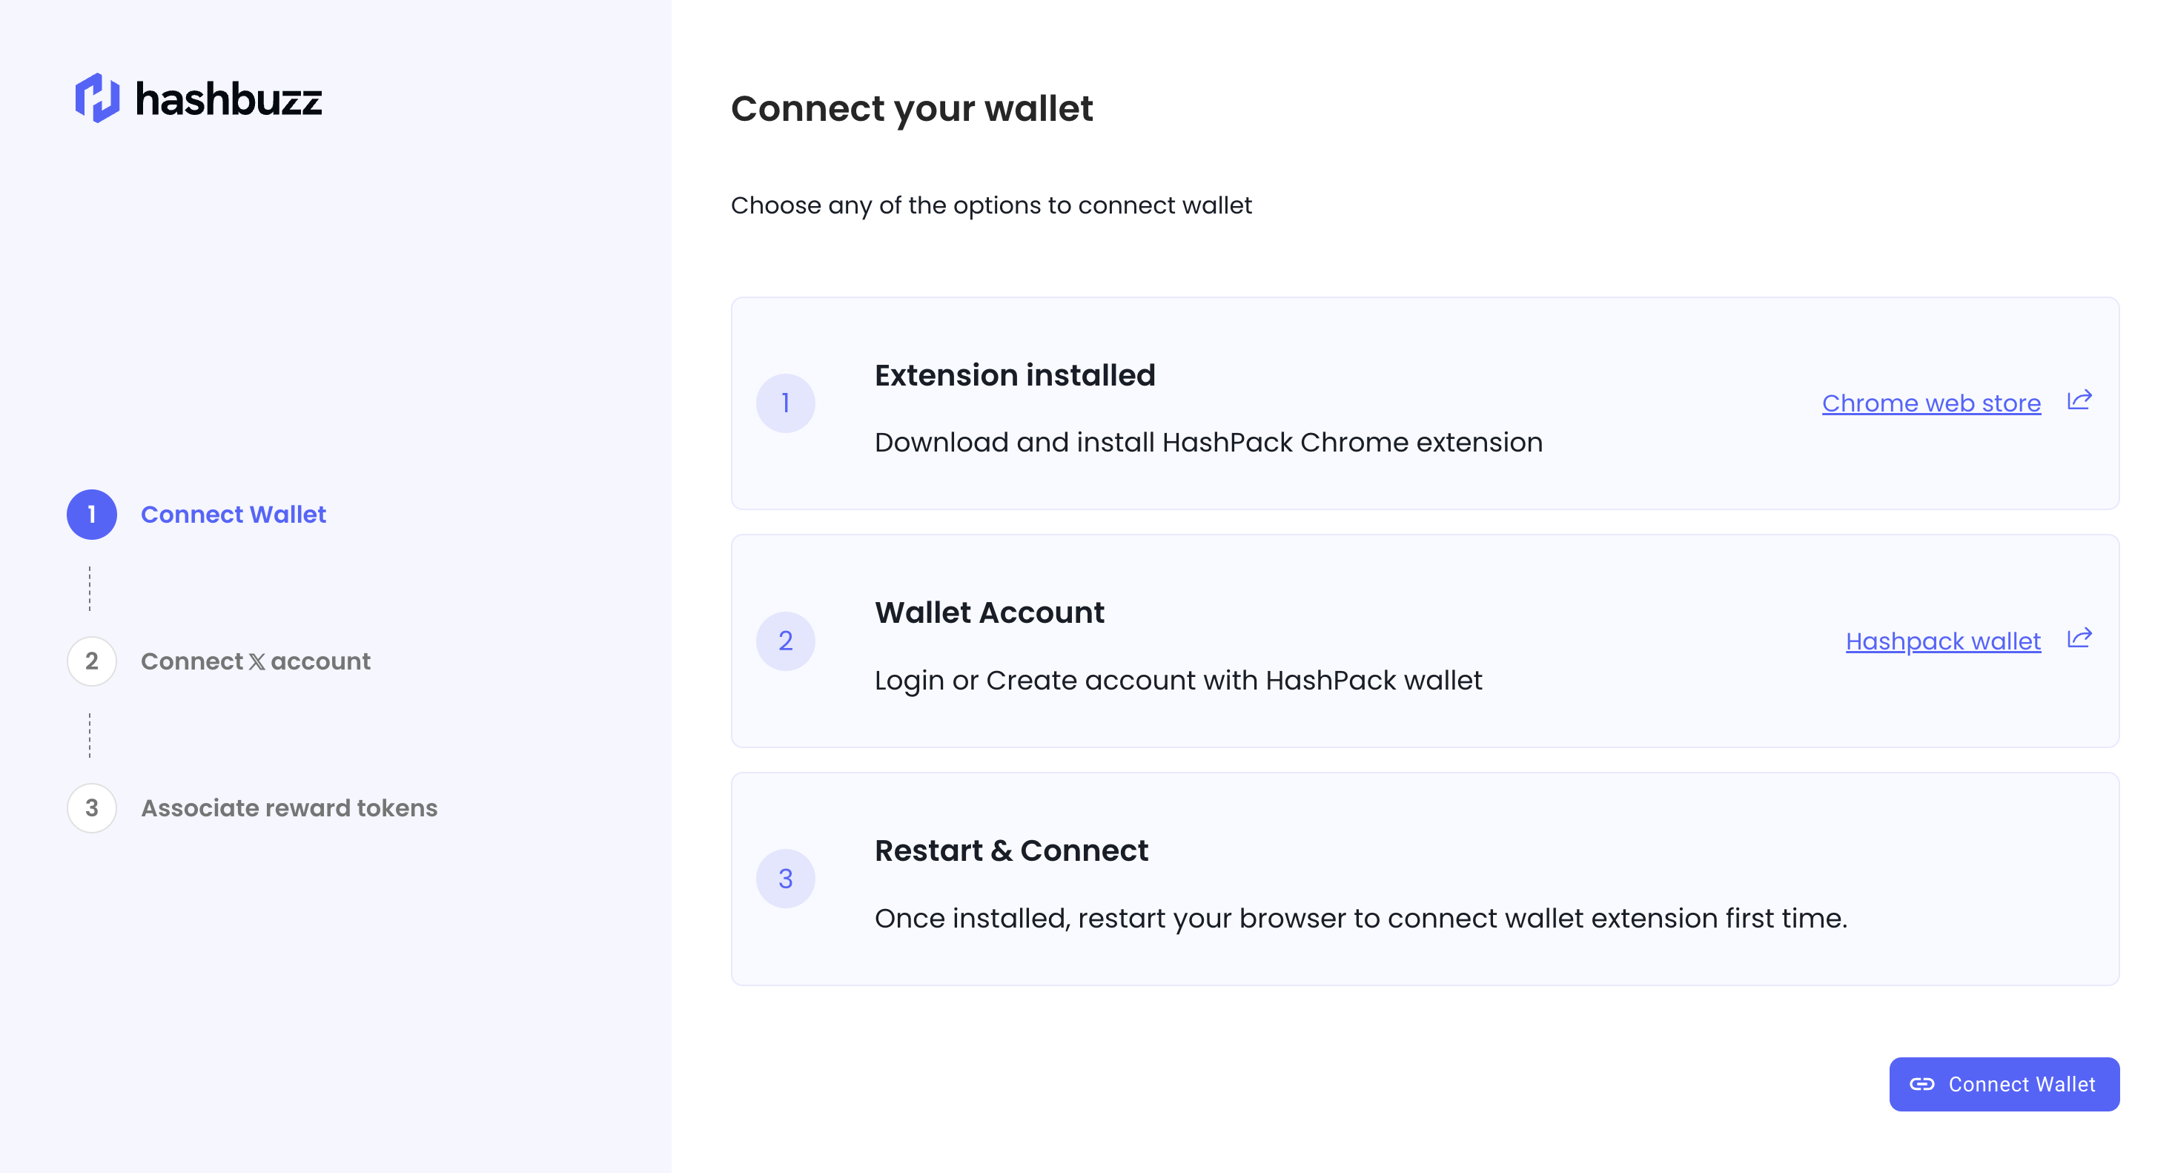Click numbered badge 1 on Extension installed card
Image resolution: width=2175 pixels, height=1173 pixels.
click(785, 403)
